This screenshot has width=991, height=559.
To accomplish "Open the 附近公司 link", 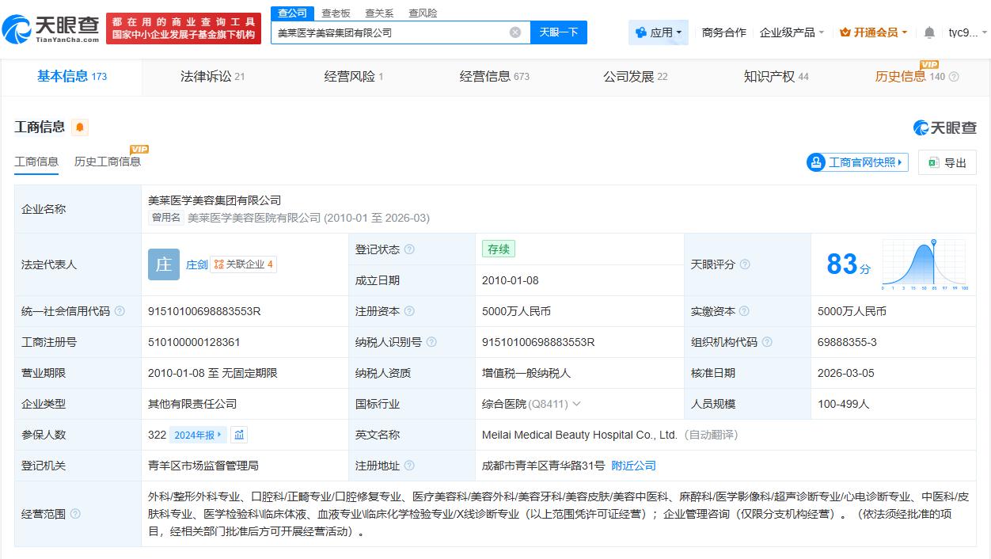I will (632, 466).
